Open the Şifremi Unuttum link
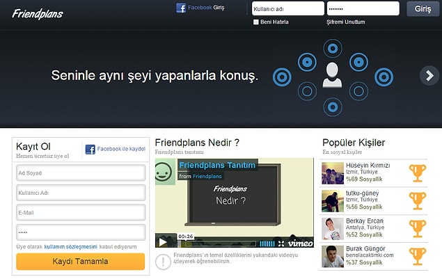 [x=345, y=22]
